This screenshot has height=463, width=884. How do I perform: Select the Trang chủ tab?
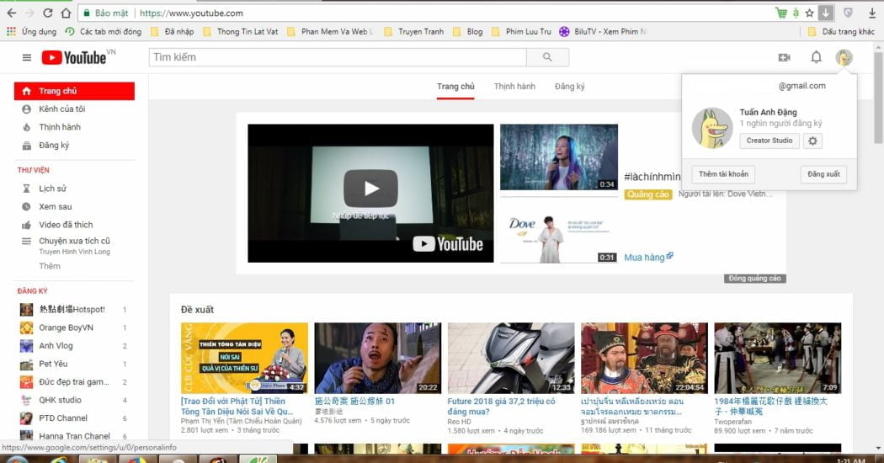coord(455,86)
